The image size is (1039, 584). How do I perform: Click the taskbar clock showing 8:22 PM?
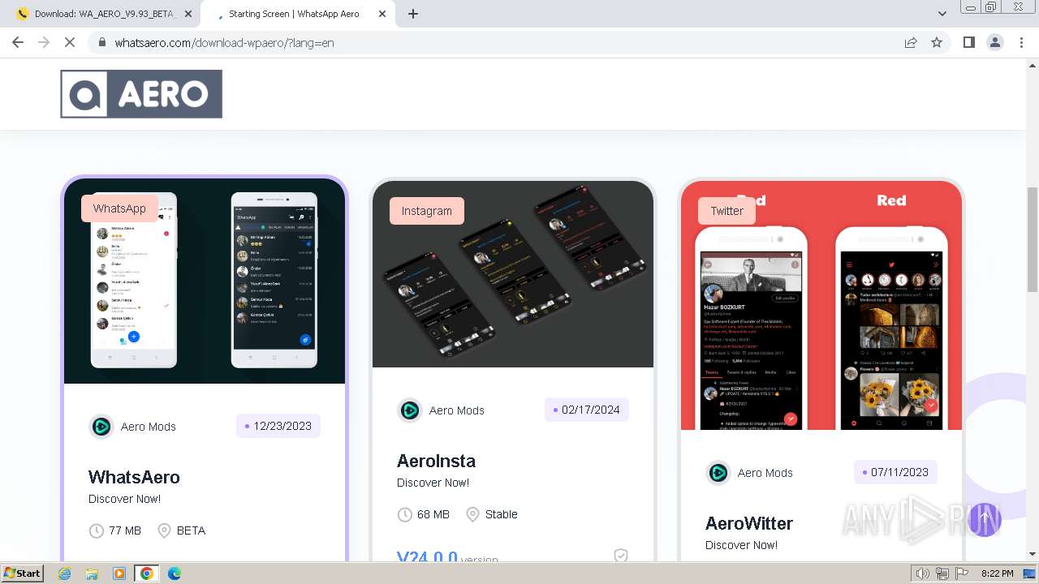click(x=997, y=573)
